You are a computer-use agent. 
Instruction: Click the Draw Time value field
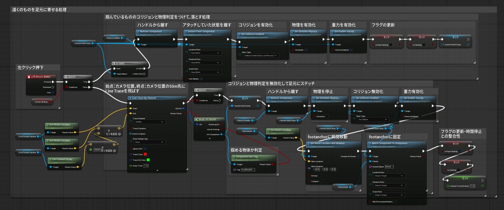click(x=146, y=166)
